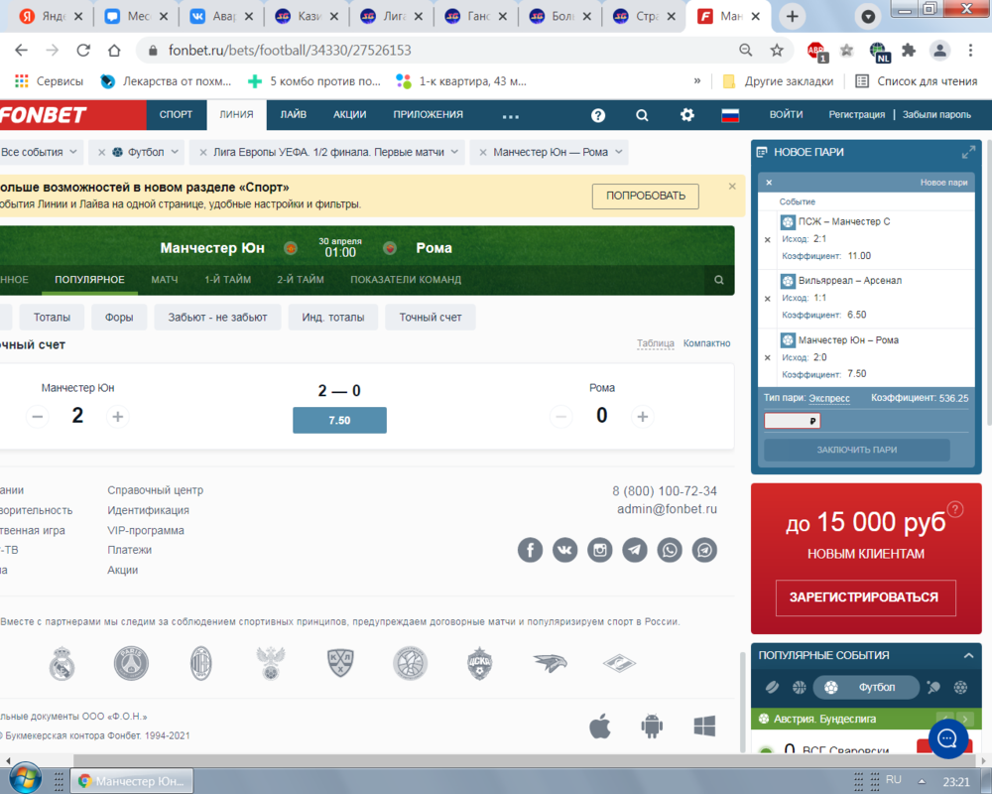992x794 pixels.
Task: Show more bookmarks with the chevron
Action: pyautogui.click(x=697, y=81)
